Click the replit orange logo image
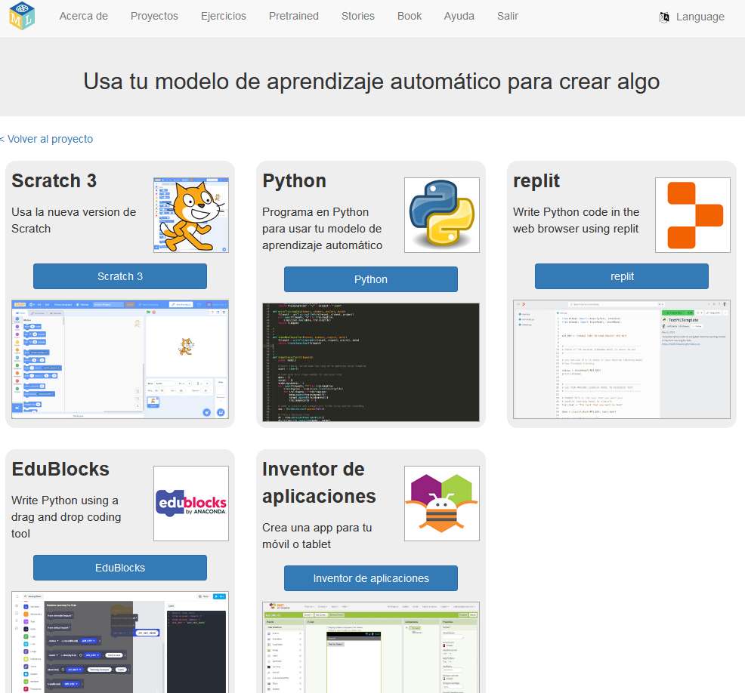745x693 pixels. [x=693, y=215]
